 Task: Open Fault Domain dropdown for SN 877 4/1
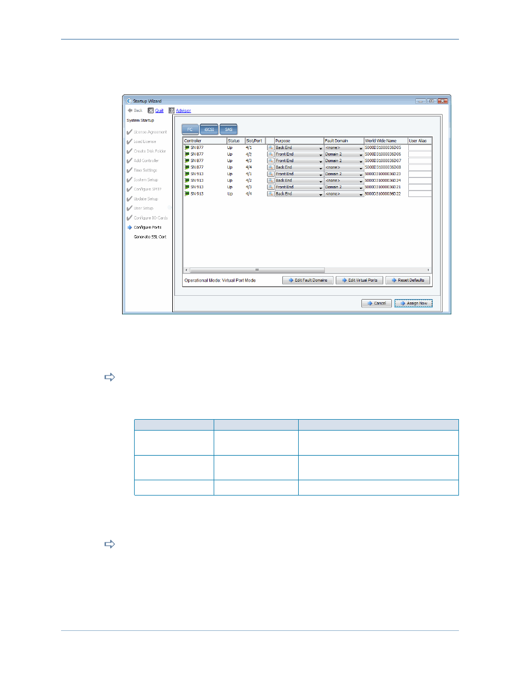[x=344, y=148]
